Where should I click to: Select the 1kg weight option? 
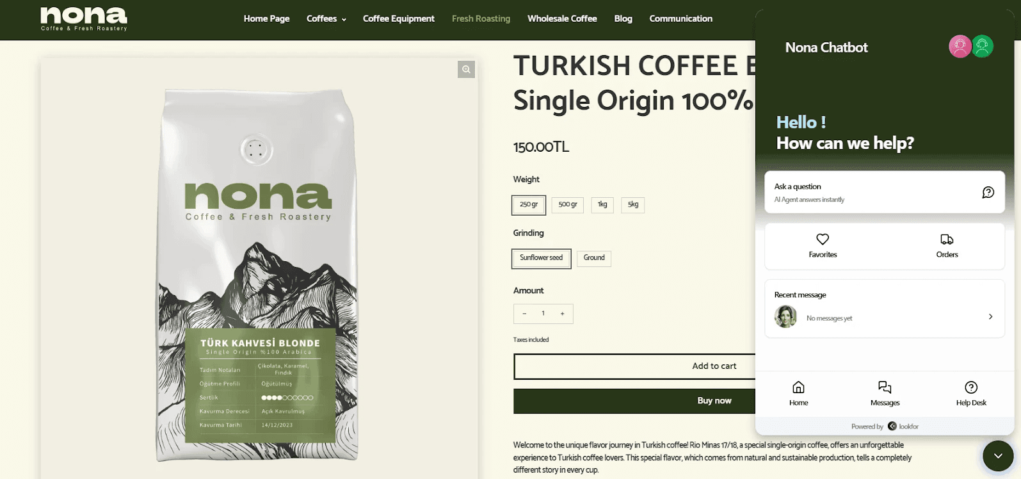tap(602, 205)
